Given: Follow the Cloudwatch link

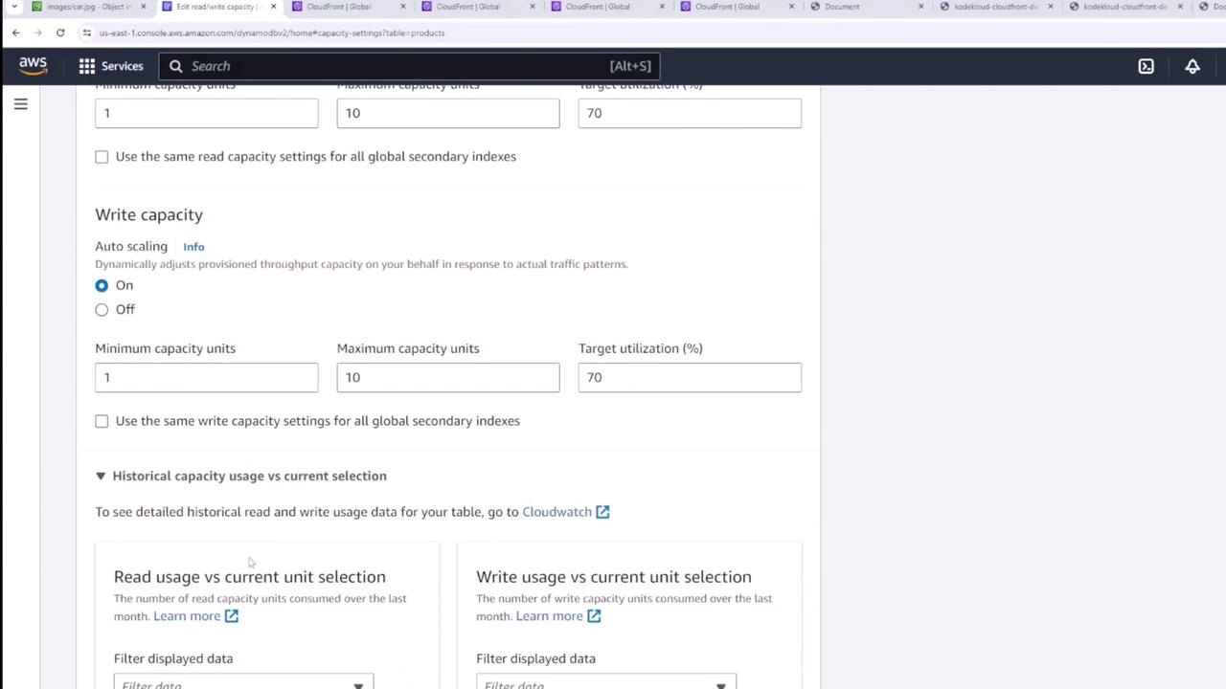Looking at the screenshot, I should pos(556,512).
